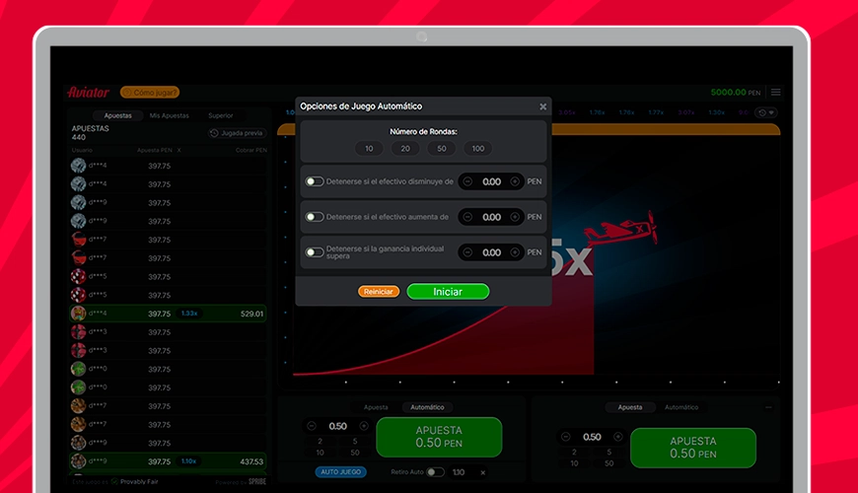Click the Provably Fair shield icon
This screenshot has height=493, width=858.
click(114, 482)
